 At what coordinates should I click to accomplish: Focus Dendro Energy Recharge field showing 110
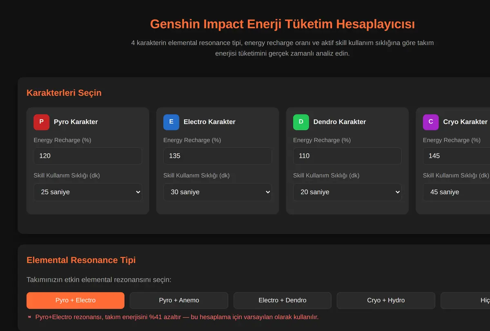pos(347,156)
